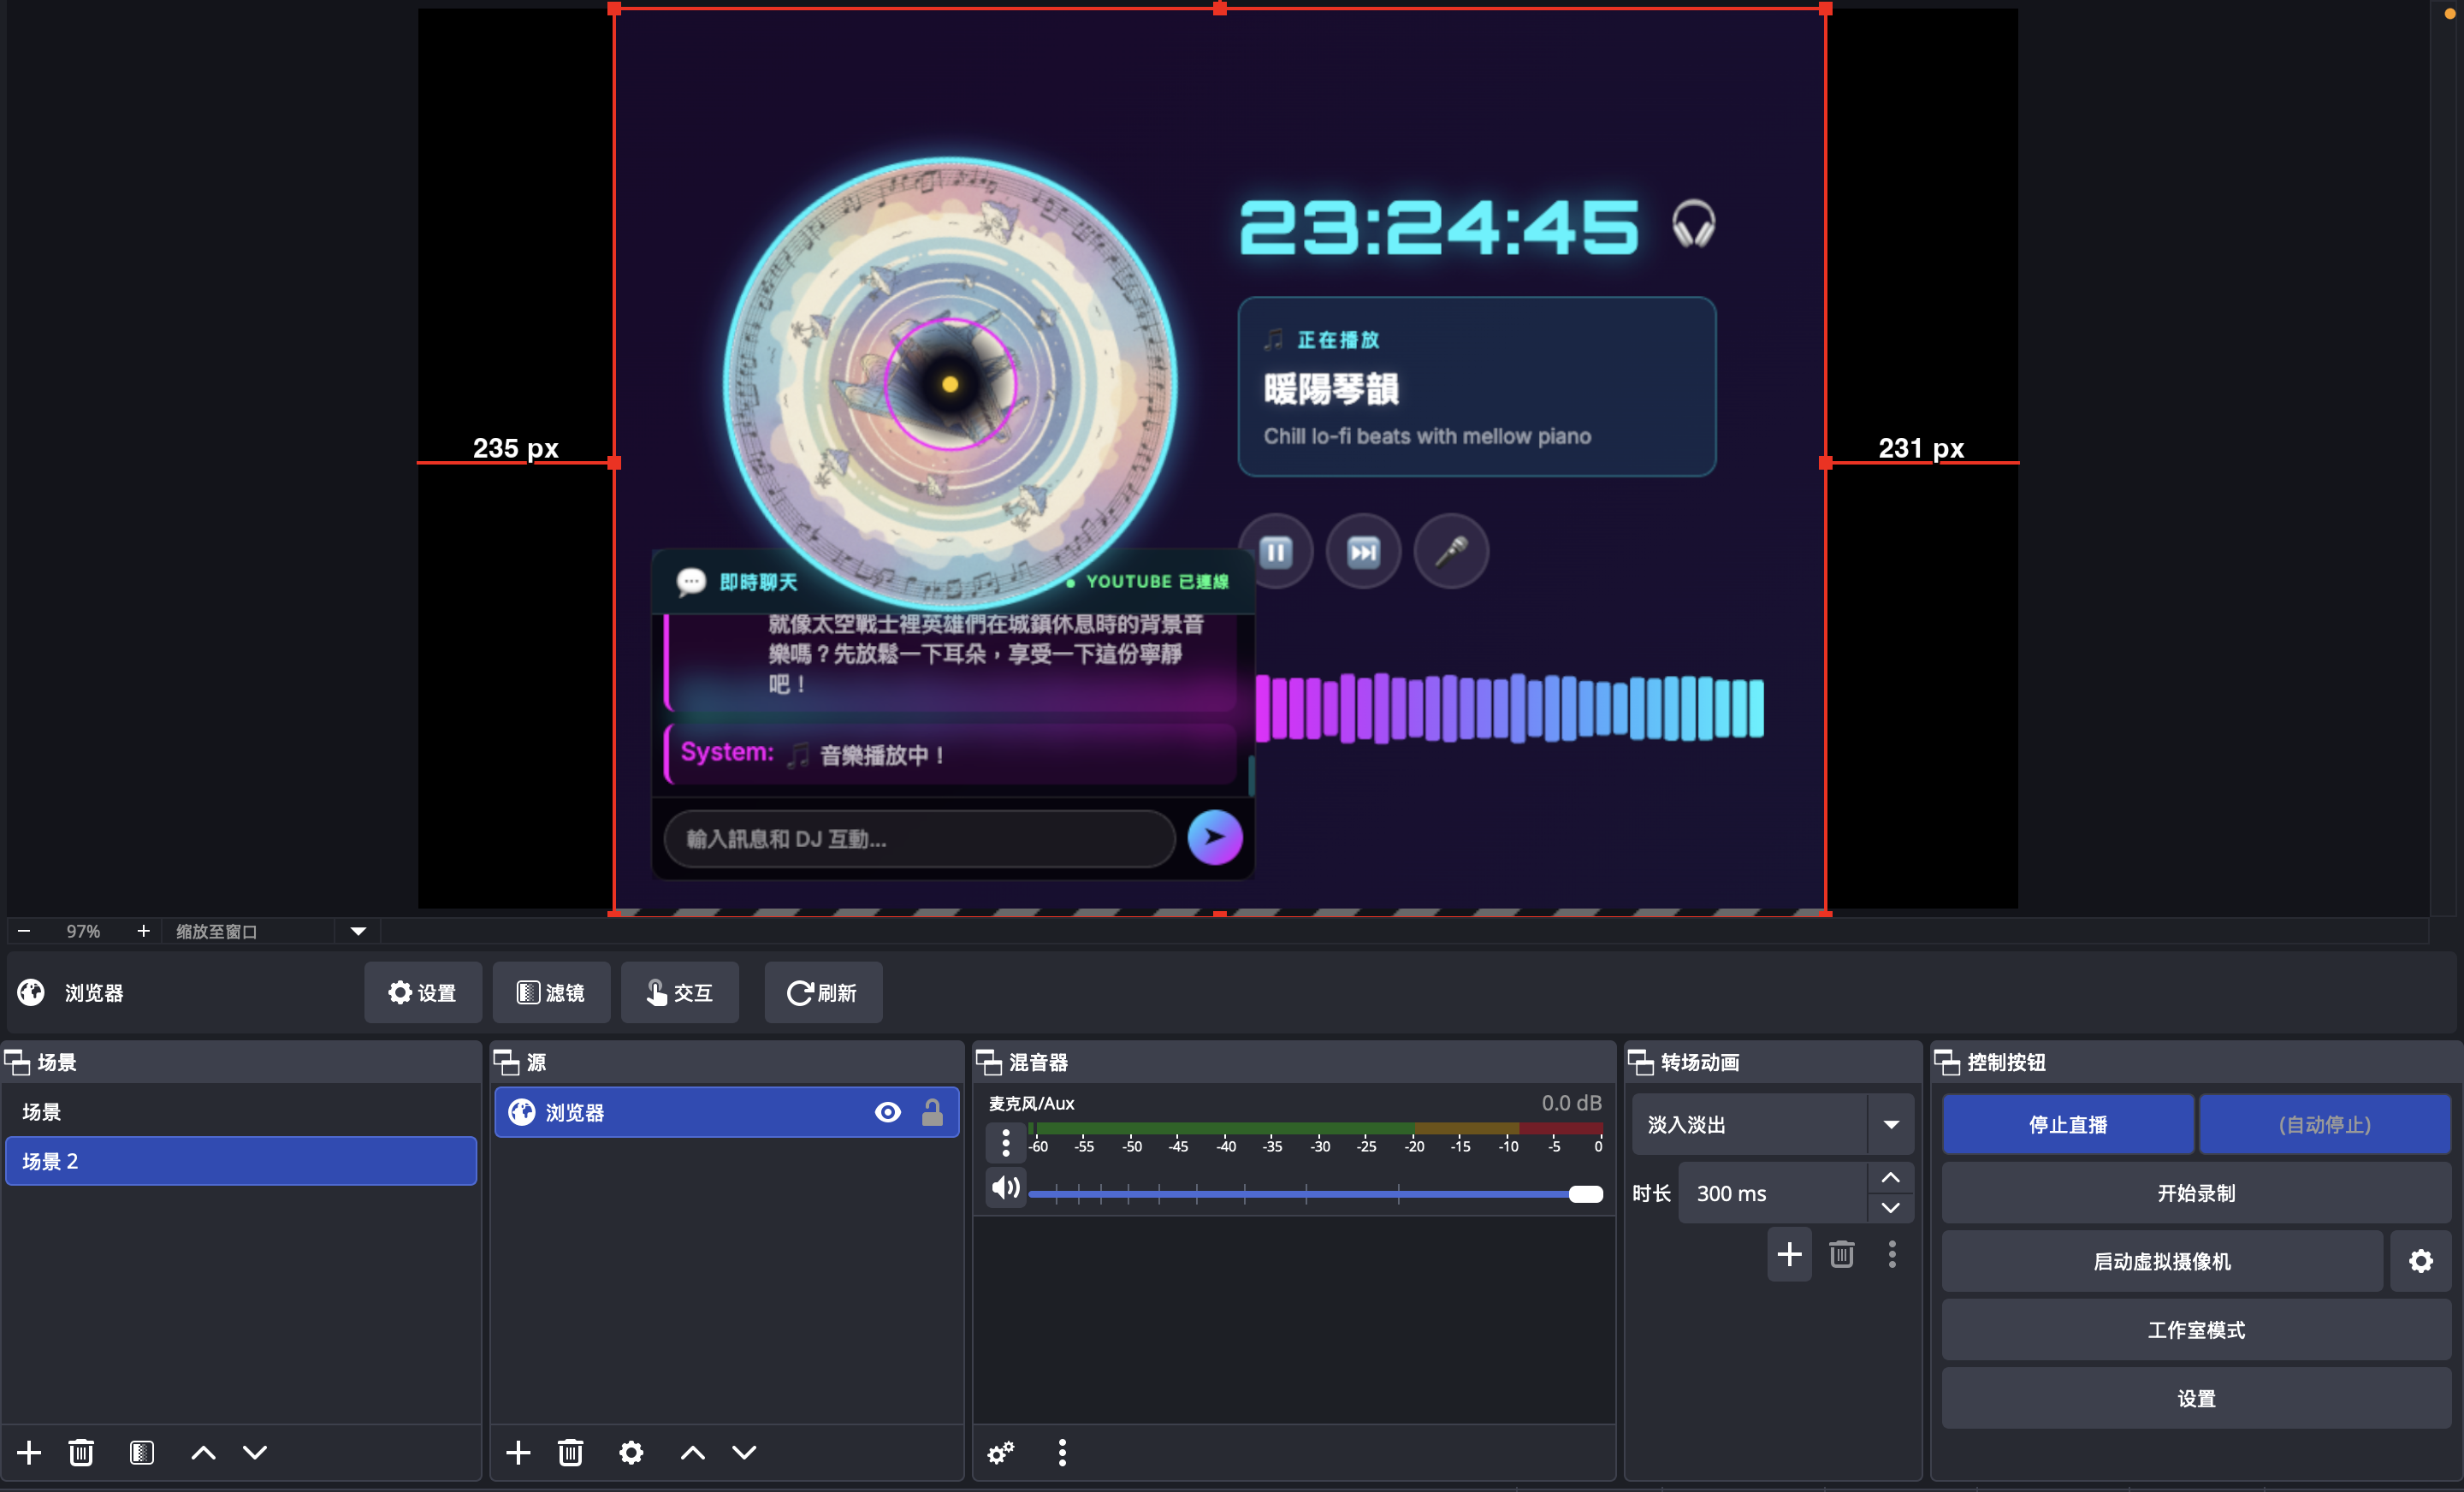Viewport: 2464px width, 1492px height.
Task: Open the 滤镜 filters toolbar button
Action: click(550, 992)
